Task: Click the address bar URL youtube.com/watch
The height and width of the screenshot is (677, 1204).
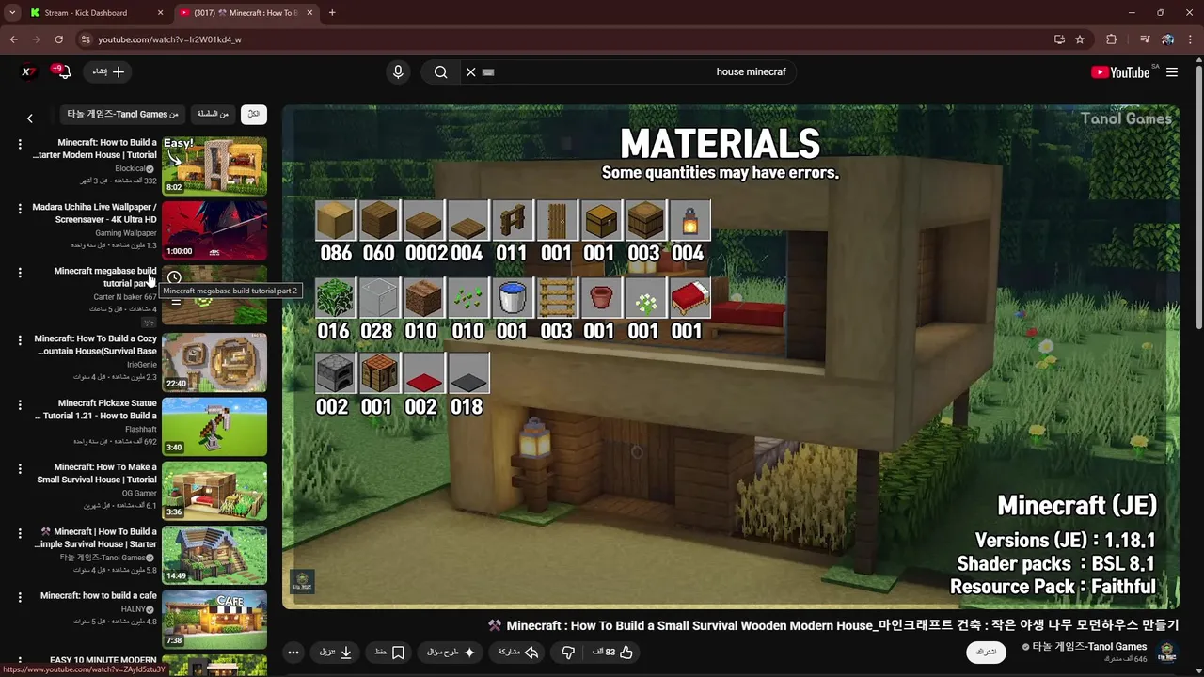Action: pyautogui.click(x=169, y=39)
